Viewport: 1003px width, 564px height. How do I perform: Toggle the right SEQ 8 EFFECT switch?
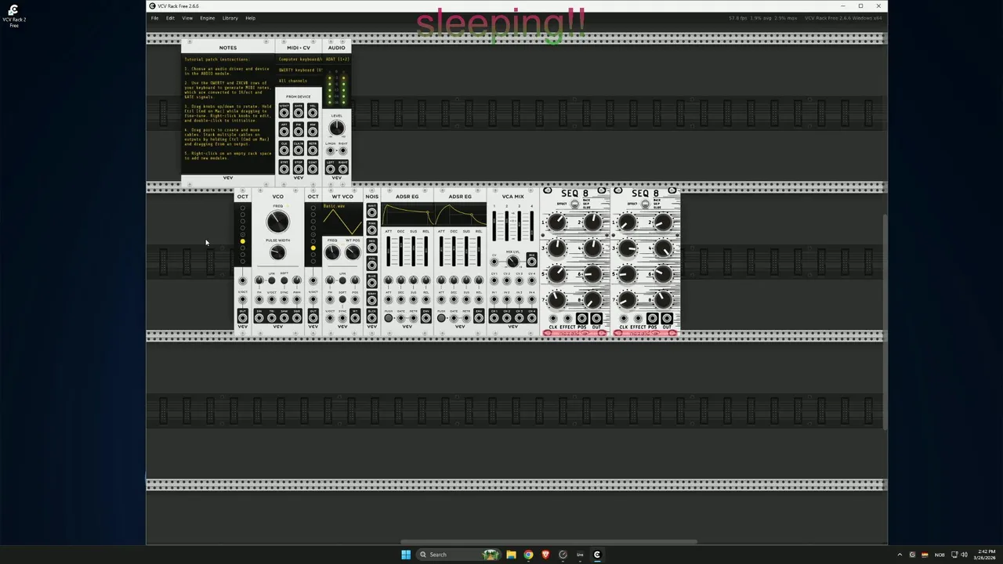645,204
